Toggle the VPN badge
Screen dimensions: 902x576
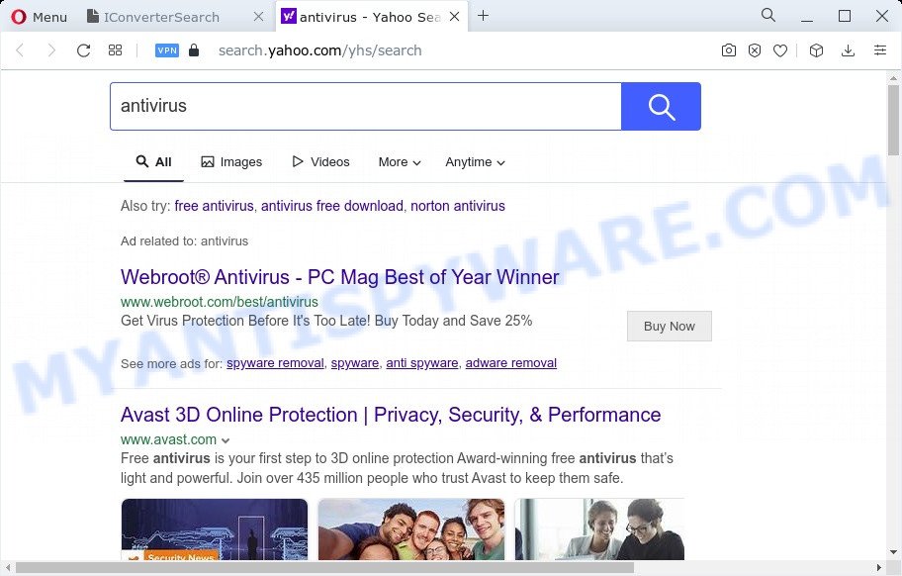pos(167,50)
